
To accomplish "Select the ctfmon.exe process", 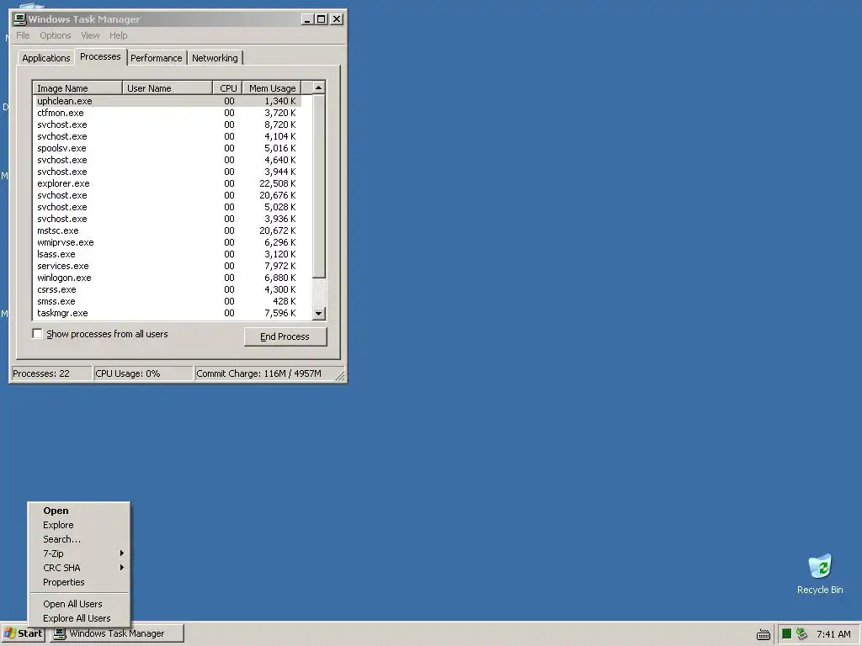I will (x=168, y=114).
